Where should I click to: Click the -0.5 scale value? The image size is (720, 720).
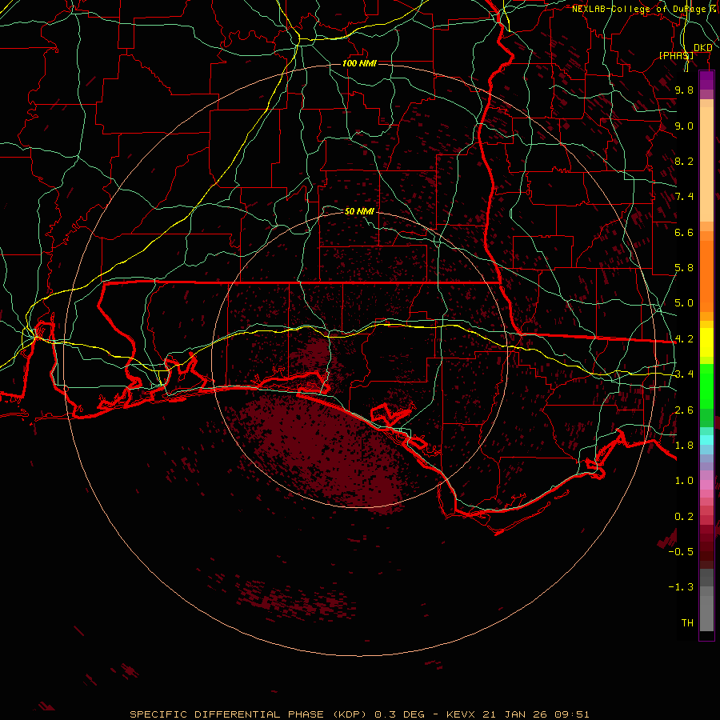click(x=681, y=552)
